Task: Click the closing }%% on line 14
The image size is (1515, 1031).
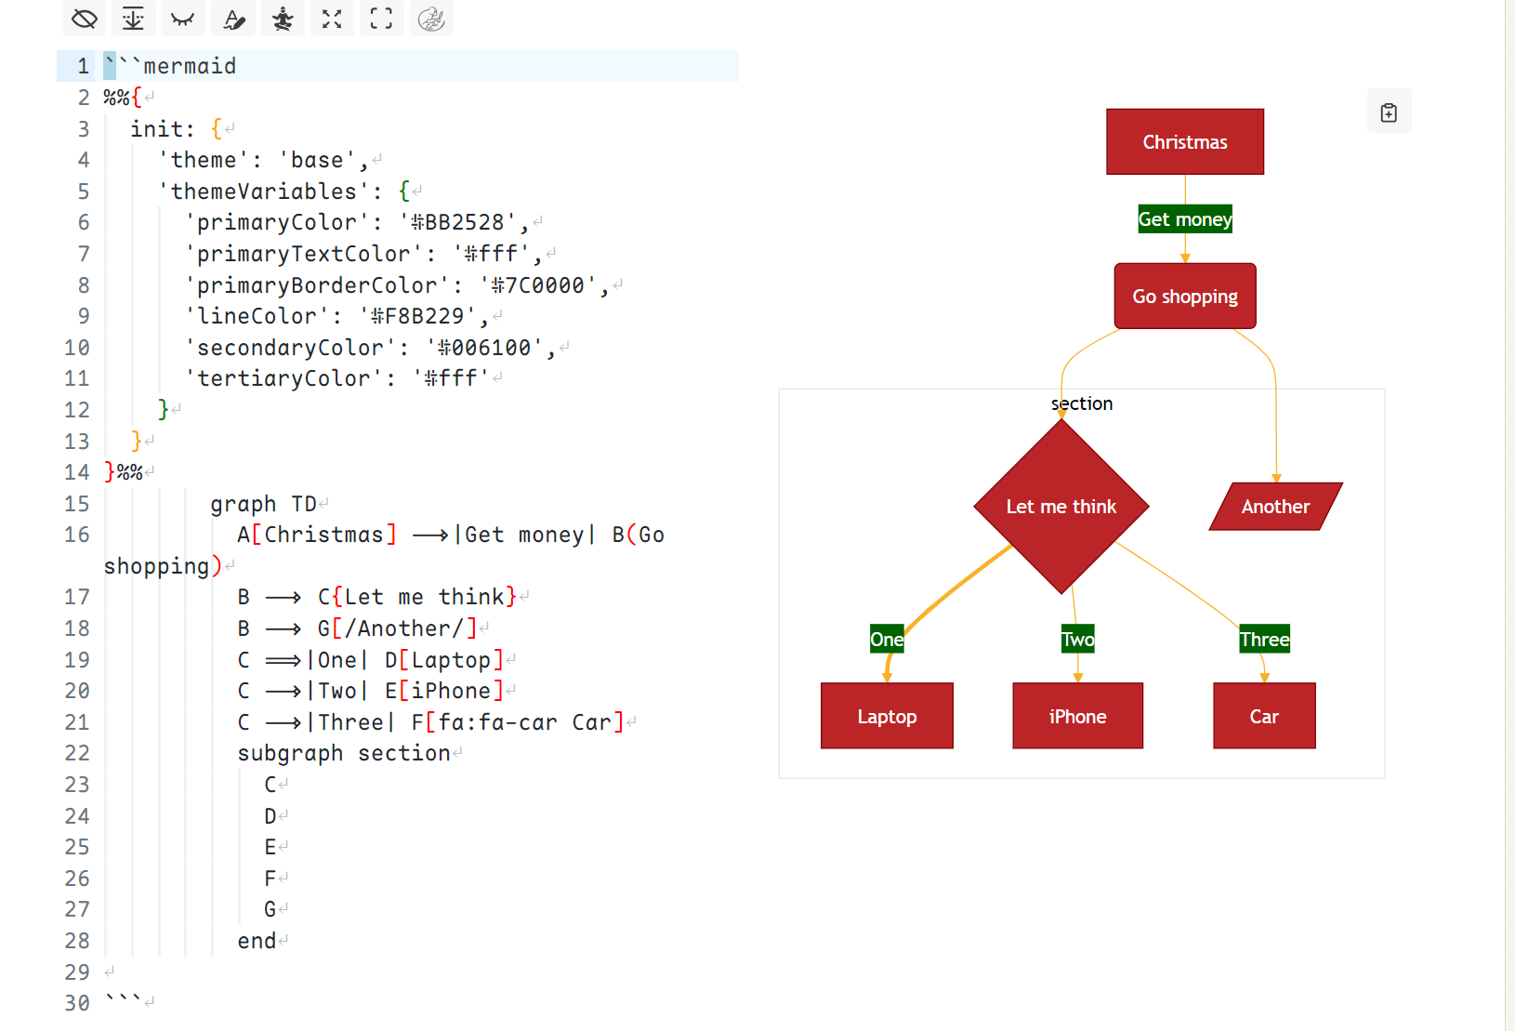Action: (x=124, y=472)
